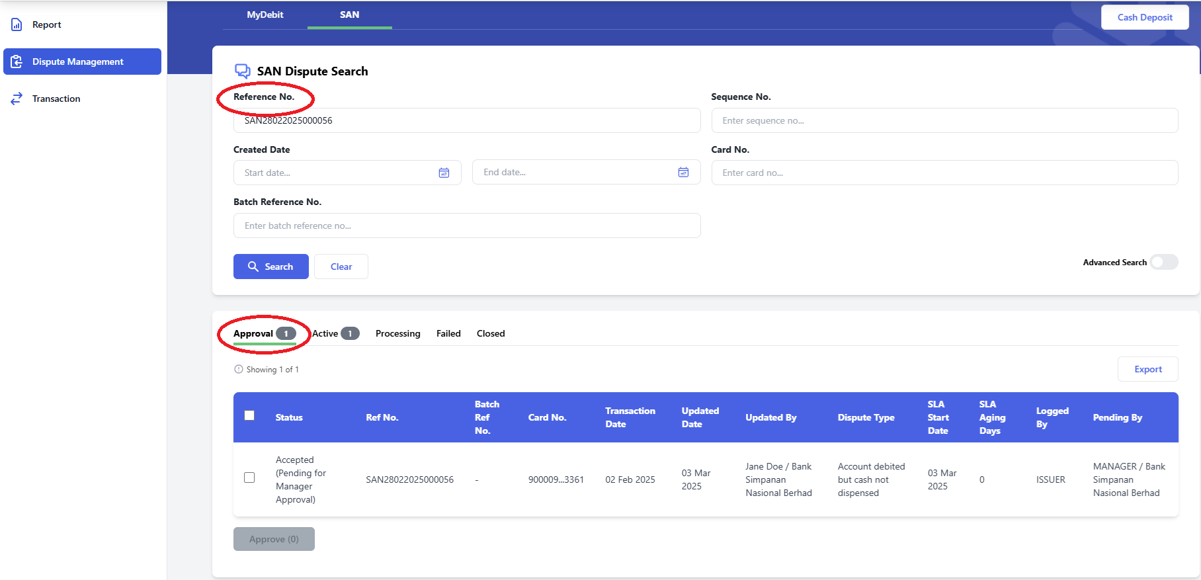The height and width of the screenshot is (580, 1201).
Task: Click the Start date field
Action: coord(347,173)
